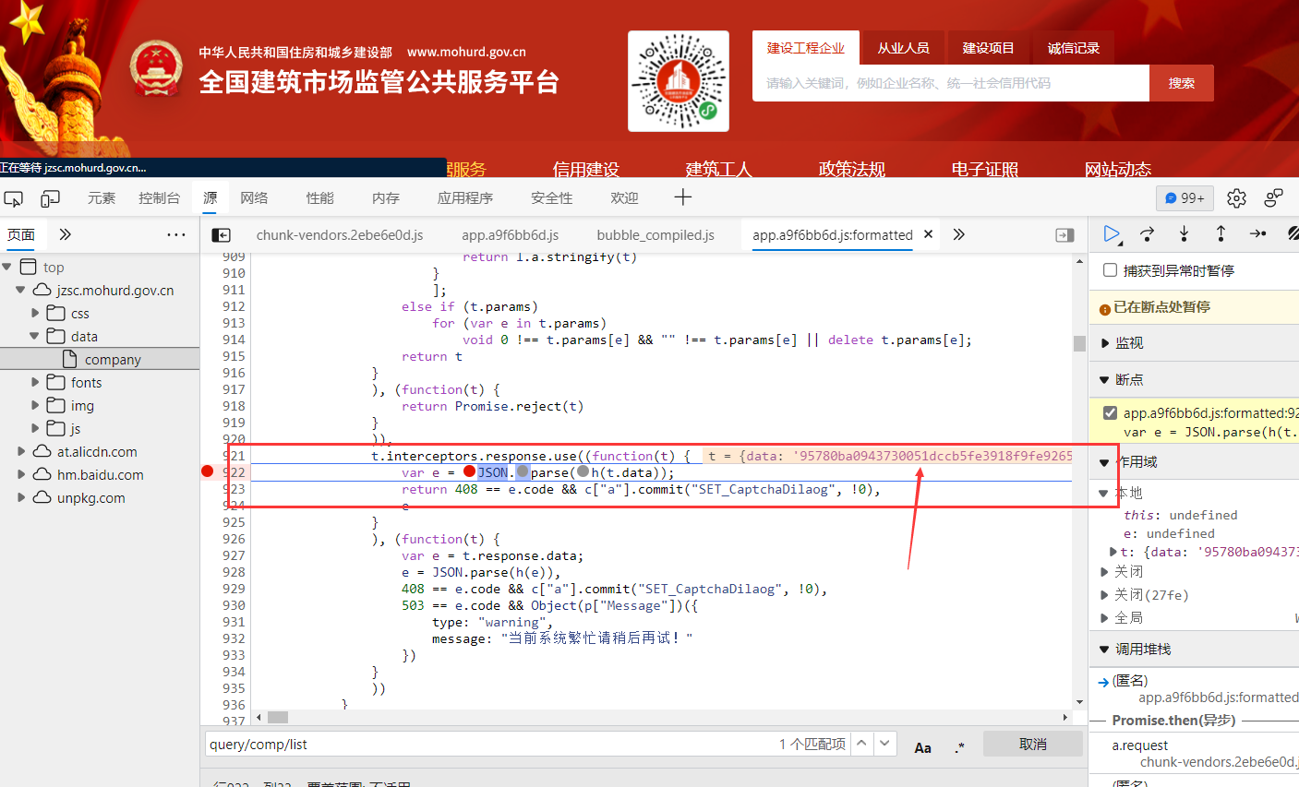Switch to the 性能 Performance tab
The image size is (1299, 787).
(x=320, y=198)
